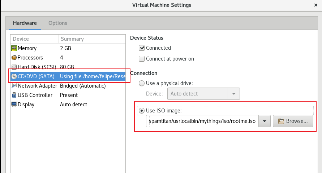The image size is (322, 173).
Task: Click the folder icon on Browse button
Action: pos(281,121)
